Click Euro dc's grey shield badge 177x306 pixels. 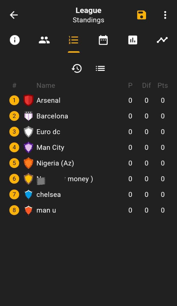click(x=28, y=132)
